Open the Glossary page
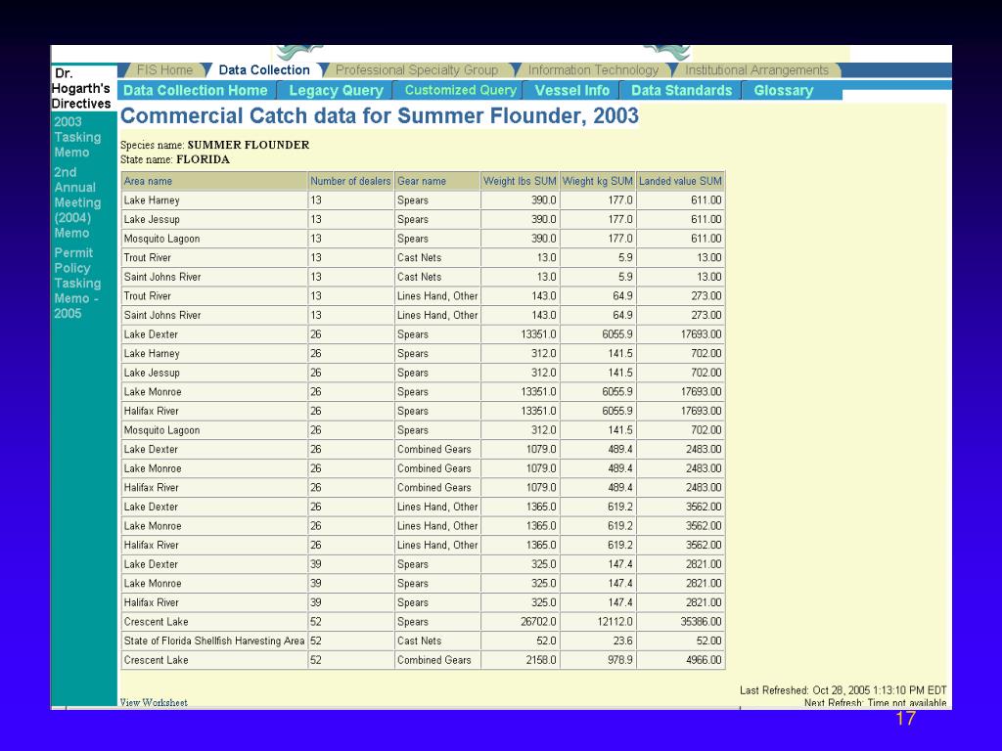The width and height of the screenshot is (1002, 751). pyautogui.click(x=784, y=91)
